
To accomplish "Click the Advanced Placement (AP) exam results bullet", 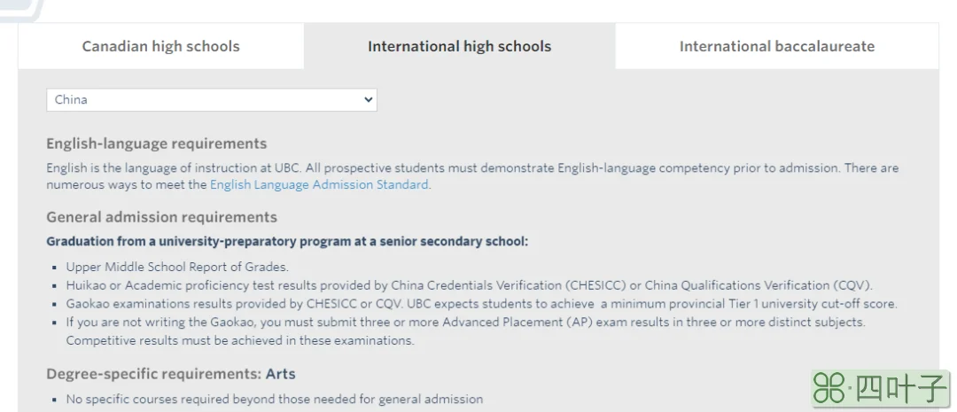I will click(466, 322).
